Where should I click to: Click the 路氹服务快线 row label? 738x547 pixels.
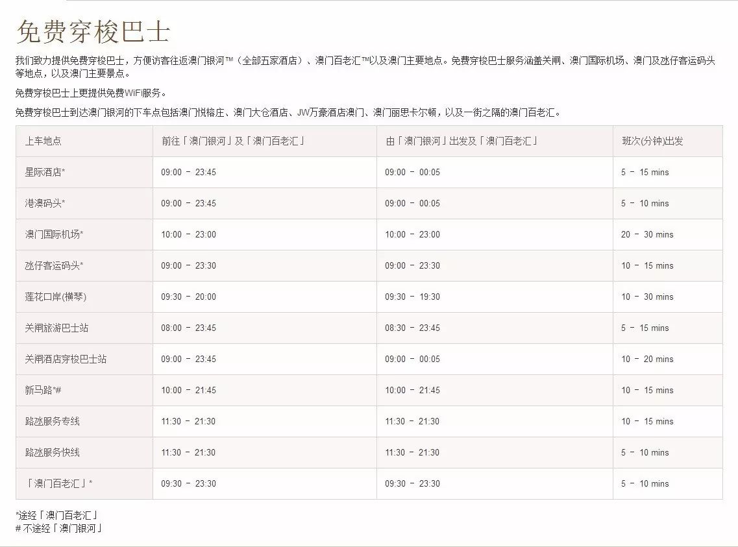[x=52, y=452]
